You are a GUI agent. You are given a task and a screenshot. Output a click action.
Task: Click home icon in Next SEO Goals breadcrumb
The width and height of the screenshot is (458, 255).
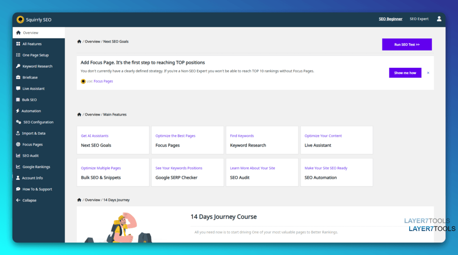point(79,42)
